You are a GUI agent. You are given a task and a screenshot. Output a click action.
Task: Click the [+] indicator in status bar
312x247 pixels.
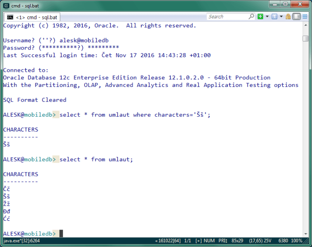[199, 241]
